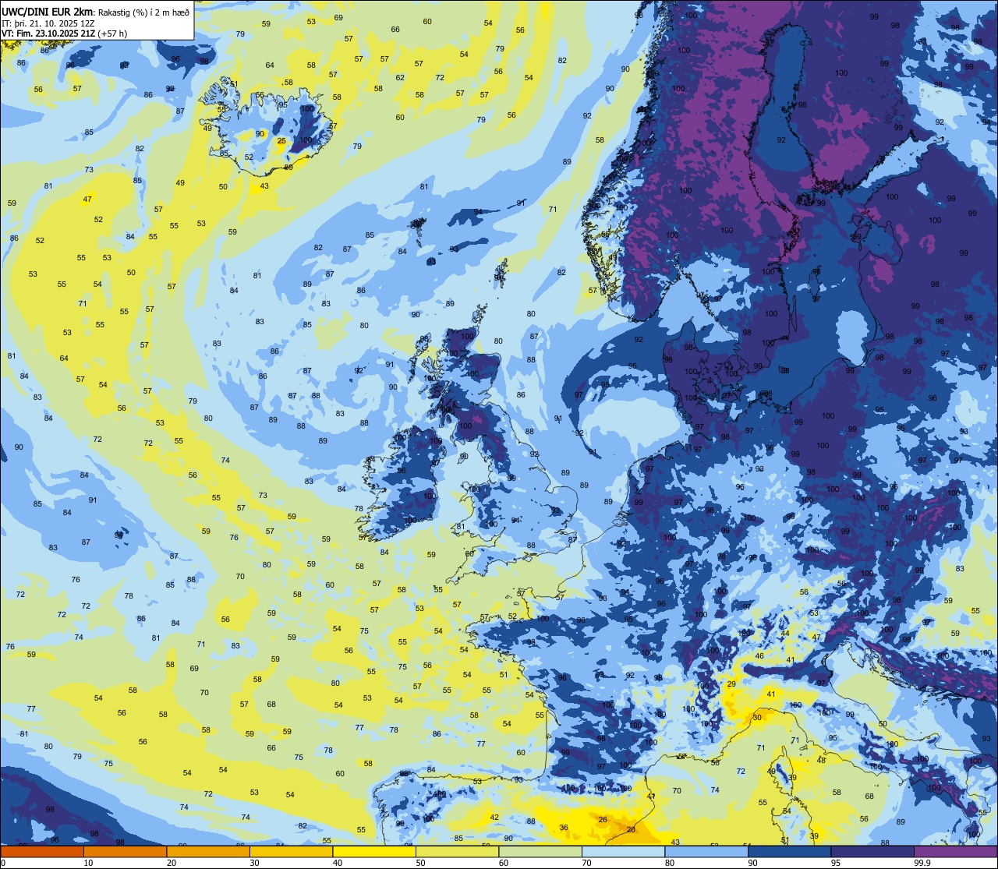Click the 20–30 legend color swatch

pyautogui.click(x=208, y=851)
